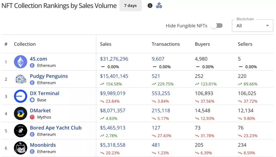Click the 45.com collection name link
This screenshot has height=157, width=276.
[38, 59]
